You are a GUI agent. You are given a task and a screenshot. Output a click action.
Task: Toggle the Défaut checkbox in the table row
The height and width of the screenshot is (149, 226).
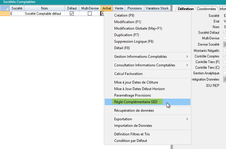[72, 14]
